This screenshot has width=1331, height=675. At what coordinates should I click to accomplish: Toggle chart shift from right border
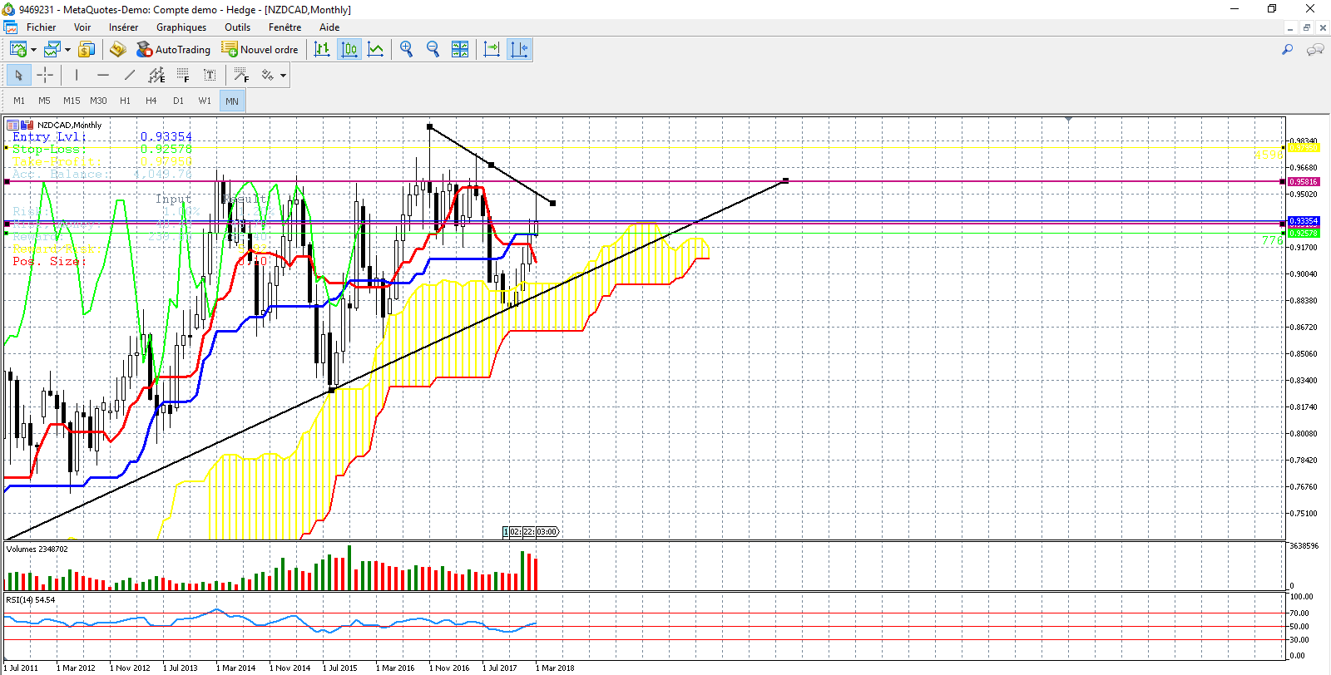(519, 50)
